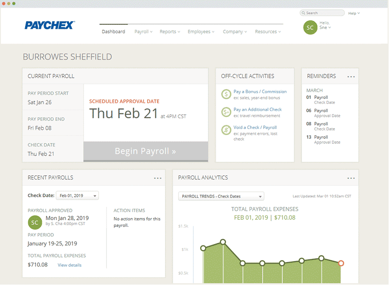The image size is (389, 285).
Task: Click the Paychex logo
Action: (x=49, y=25)
